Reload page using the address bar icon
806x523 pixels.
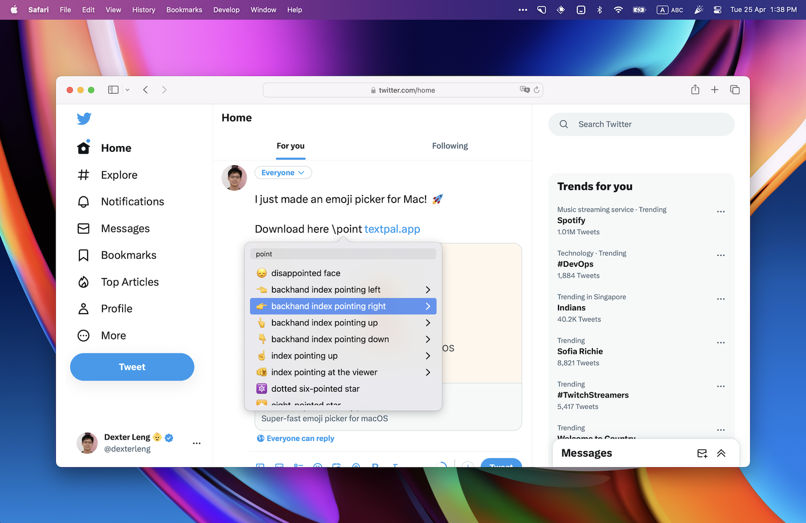pyautogui.click(x=537, y=90)
